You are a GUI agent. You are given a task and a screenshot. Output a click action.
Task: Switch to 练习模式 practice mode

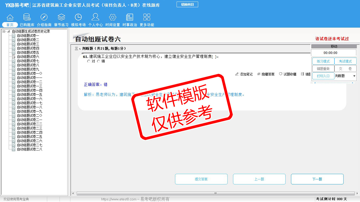[323, 61]
